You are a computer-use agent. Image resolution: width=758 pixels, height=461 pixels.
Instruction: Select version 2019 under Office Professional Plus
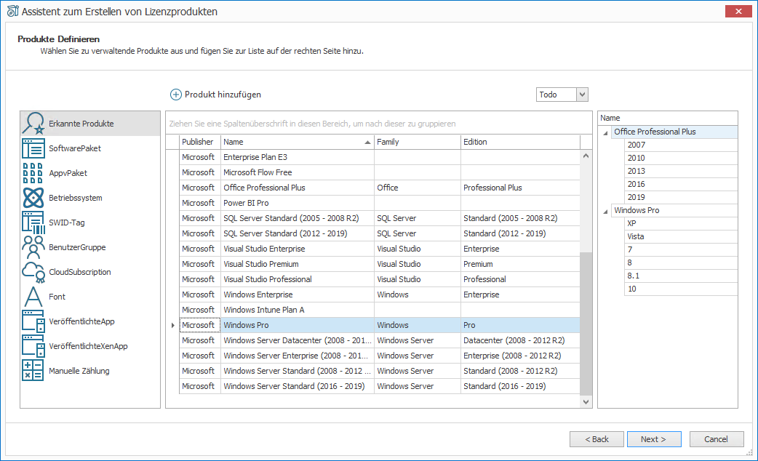[681, 197]
